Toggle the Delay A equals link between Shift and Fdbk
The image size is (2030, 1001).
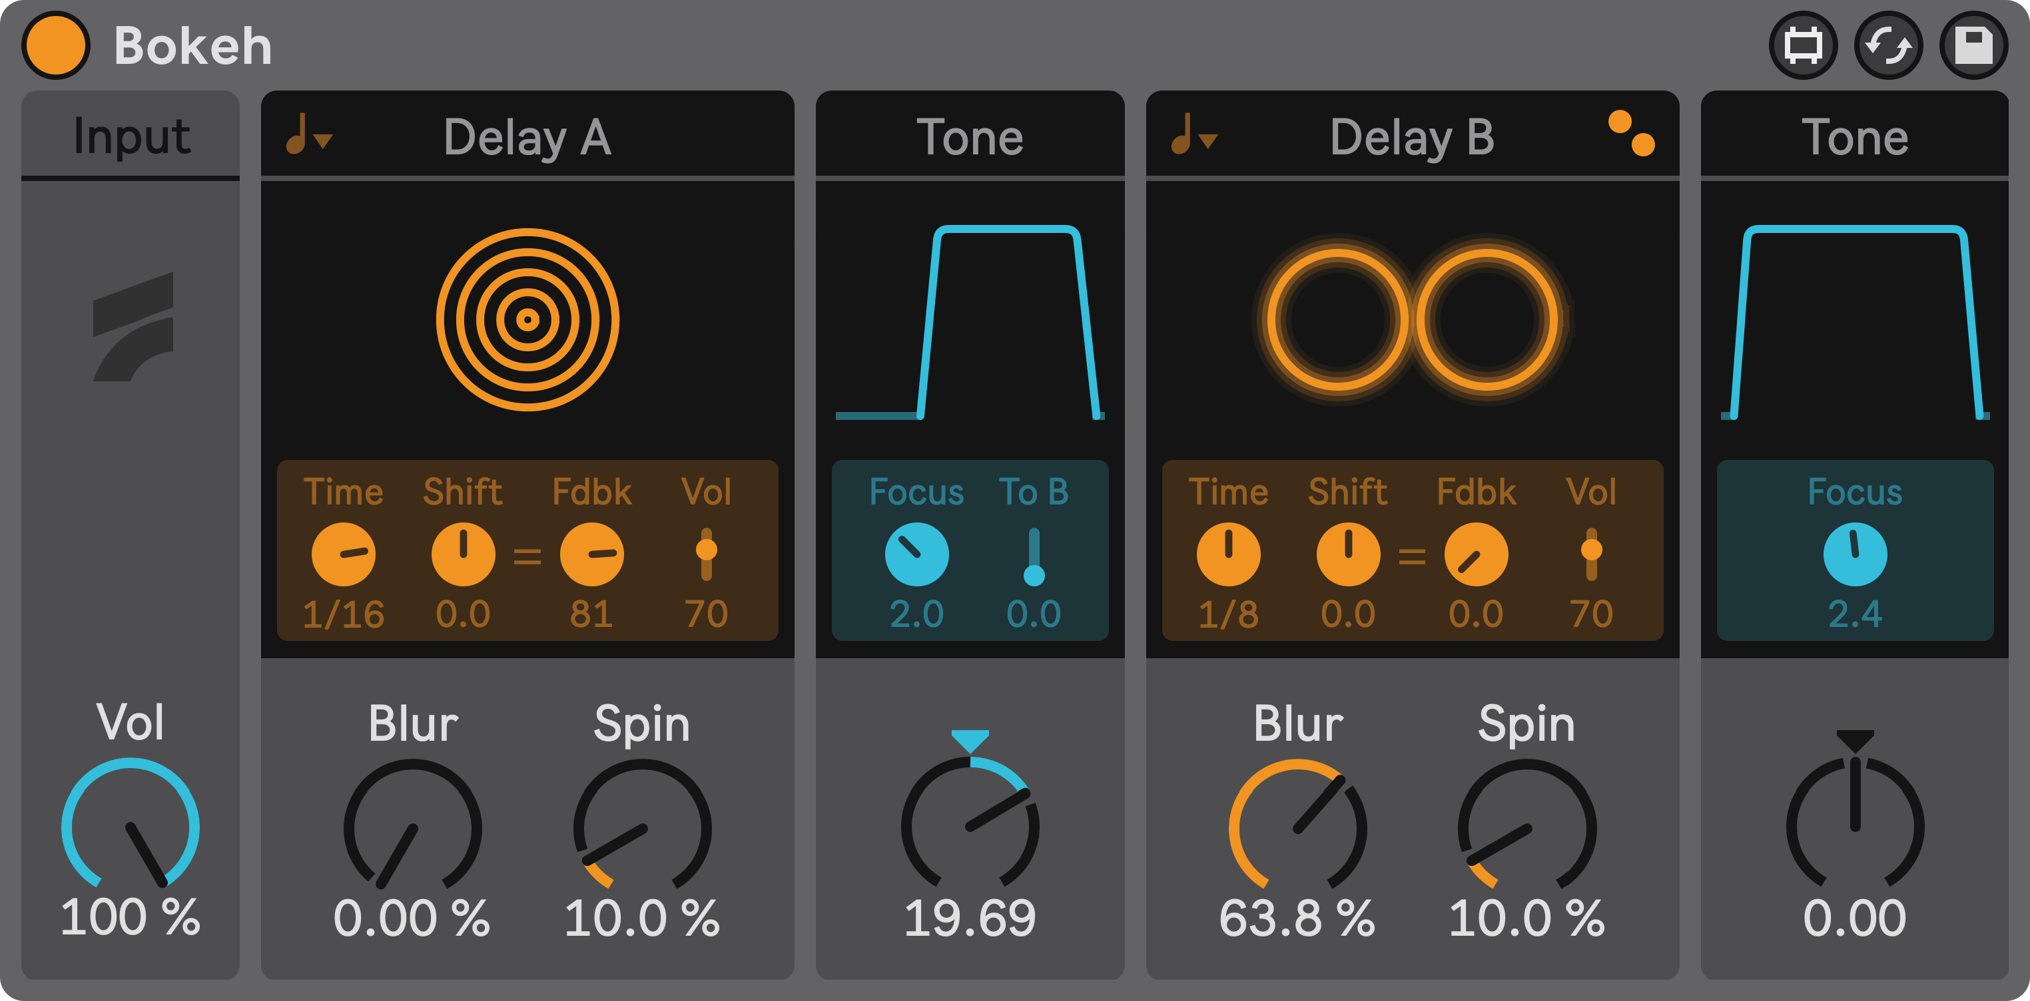pyautogui.click(x=527, y=557)
